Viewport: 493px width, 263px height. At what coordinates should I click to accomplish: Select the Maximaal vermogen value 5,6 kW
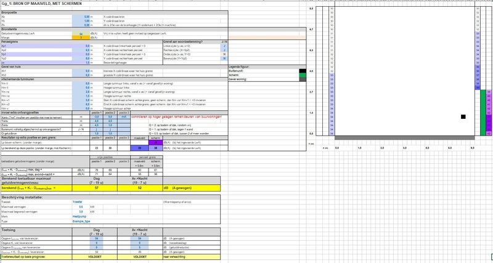(x=81, y=207)
